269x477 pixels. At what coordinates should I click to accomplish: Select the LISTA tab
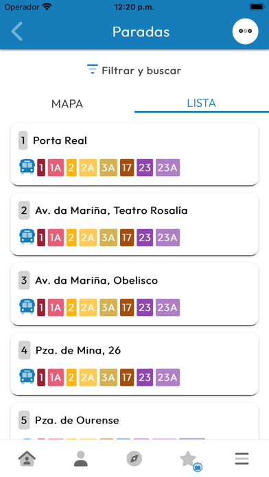point(201,103)
